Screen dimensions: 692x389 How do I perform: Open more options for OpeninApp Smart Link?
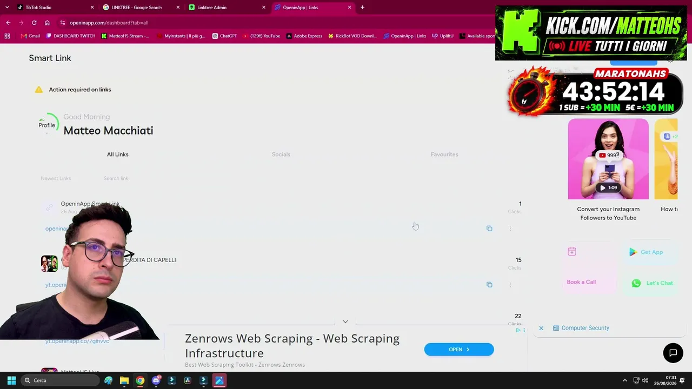click(x=510, y=229)
